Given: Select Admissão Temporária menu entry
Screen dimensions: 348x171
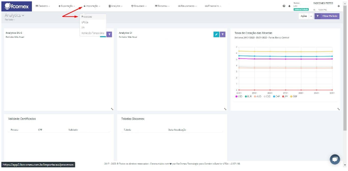Looking at the screenshot, I should click(93, 33).
